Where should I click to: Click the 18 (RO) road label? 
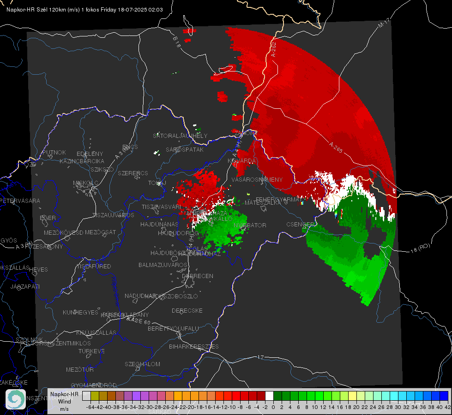click(420, 248)
